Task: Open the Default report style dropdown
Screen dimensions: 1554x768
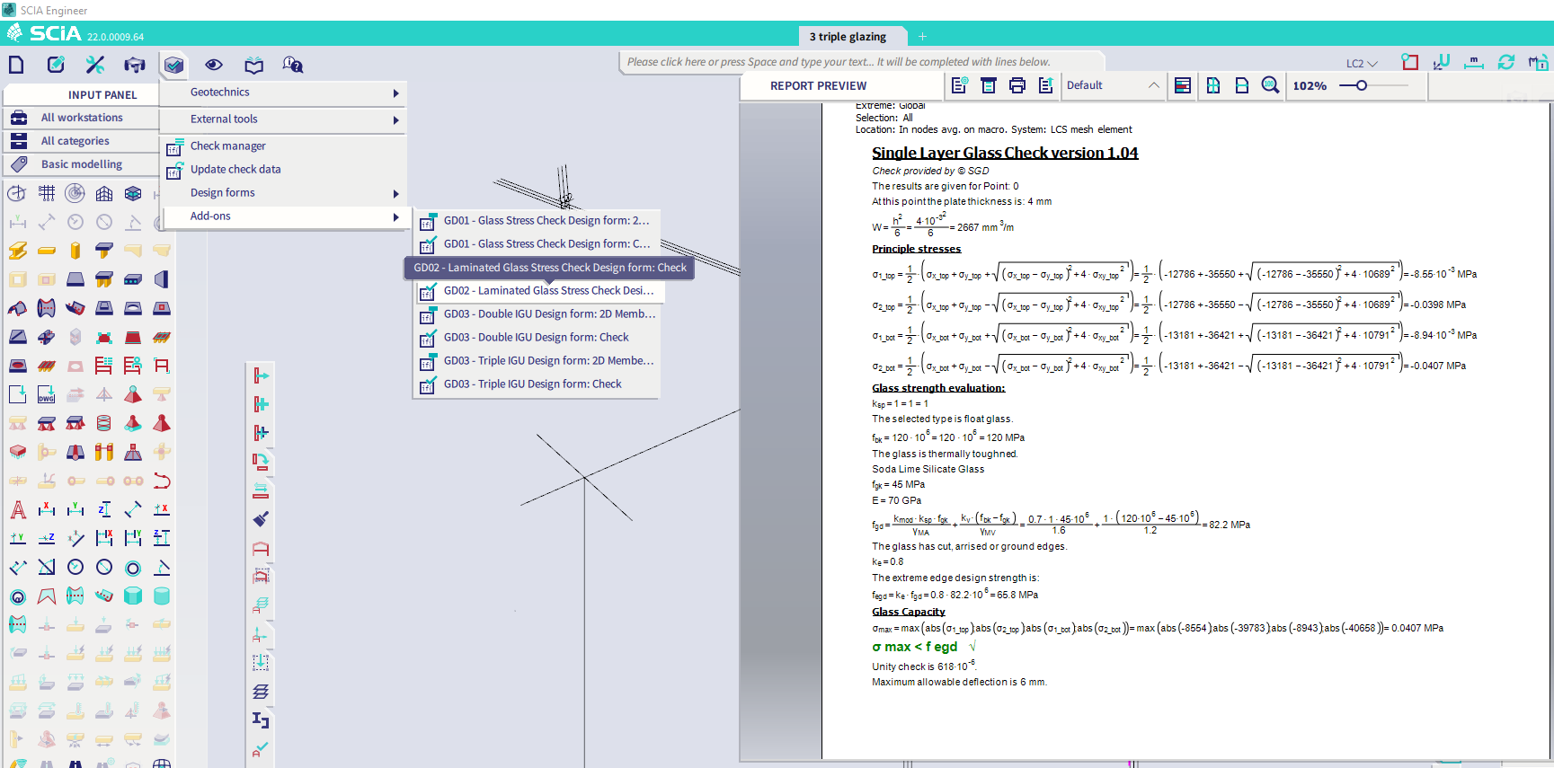Action: [1113, 85]
